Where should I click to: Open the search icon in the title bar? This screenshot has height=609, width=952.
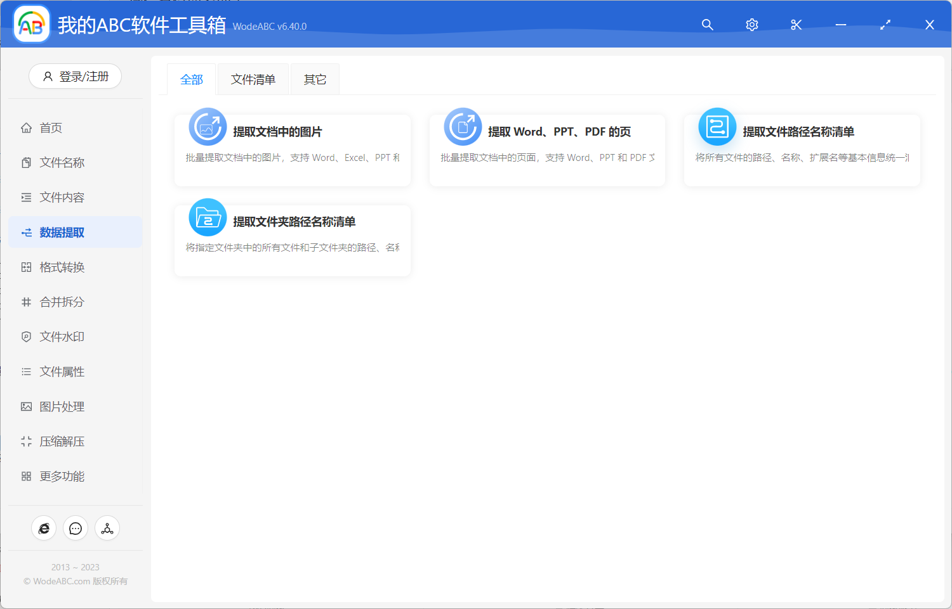pos(707,25)
